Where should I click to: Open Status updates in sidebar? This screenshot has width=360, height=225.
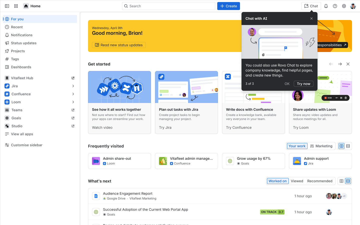click(40, 43)
